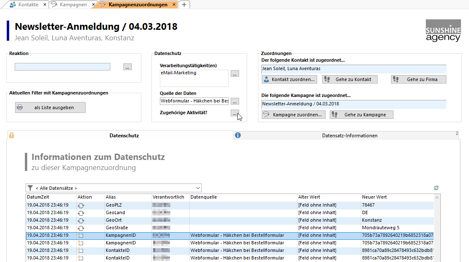Click the action icon in the GeoPLZ row
Viewport: 469px width, 262px height.
pos(81,205)
